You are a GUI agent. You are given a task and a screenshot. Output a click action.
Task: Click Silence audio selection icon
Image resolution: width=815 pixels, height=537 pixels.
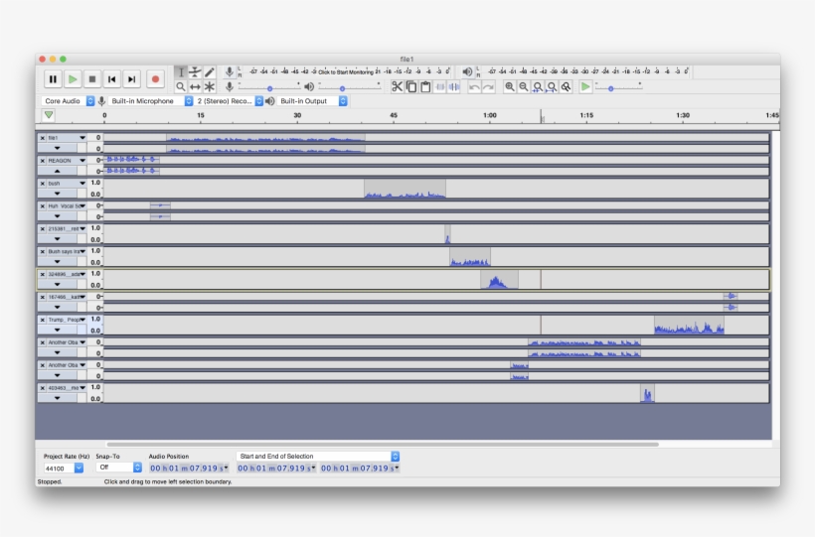(454, 86)
